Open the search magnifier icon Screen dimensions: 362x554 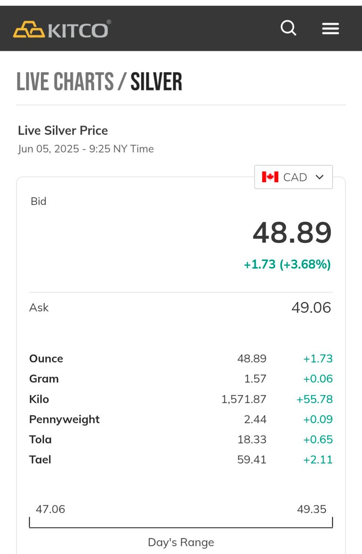(288, 28)
